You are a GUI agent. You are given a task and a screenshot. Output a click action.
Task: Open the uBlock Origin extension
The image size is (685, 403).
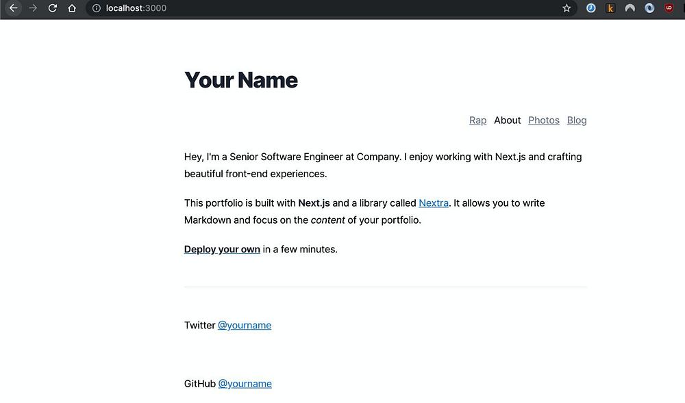coord(669,8)
